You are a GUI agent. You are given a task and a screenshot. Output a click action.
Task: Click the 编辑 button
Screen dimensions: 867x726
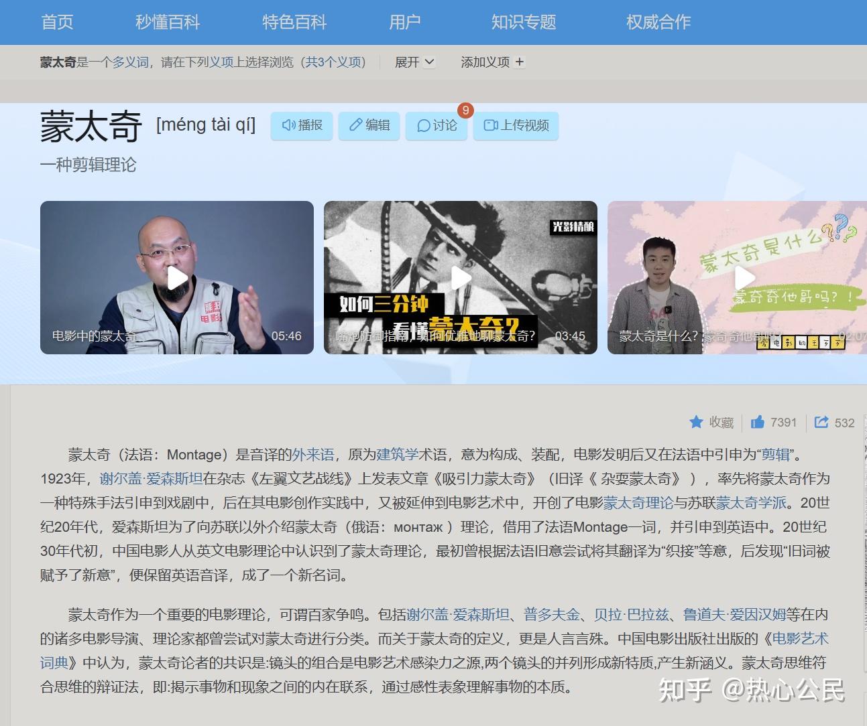click(x=369, y=125)
